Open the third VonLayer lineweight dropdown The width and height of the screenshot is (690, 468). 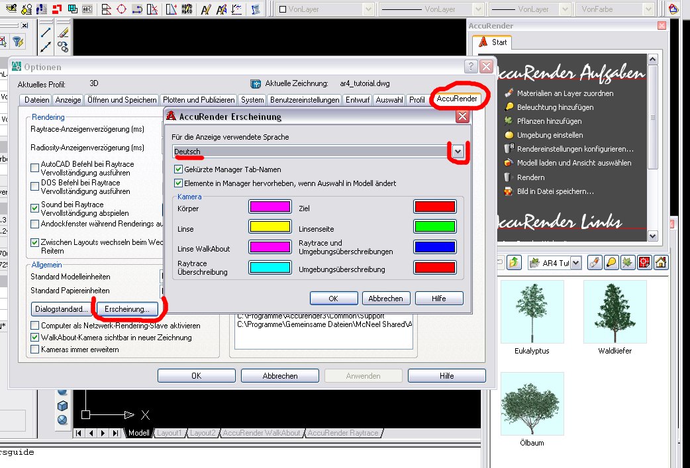coord(566,9)
